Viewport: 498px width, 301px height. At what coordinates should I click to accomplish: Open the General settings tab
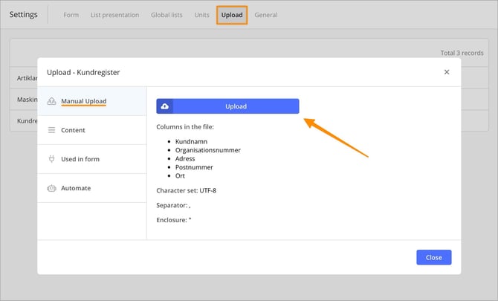(266, 15)
